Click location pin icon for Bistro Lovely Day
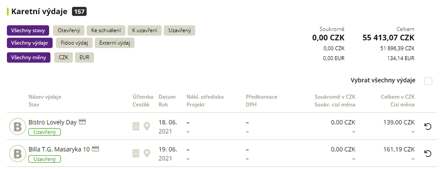Image resolution: width=440 pixels, height=169 pixels. (x=147, y=127)
